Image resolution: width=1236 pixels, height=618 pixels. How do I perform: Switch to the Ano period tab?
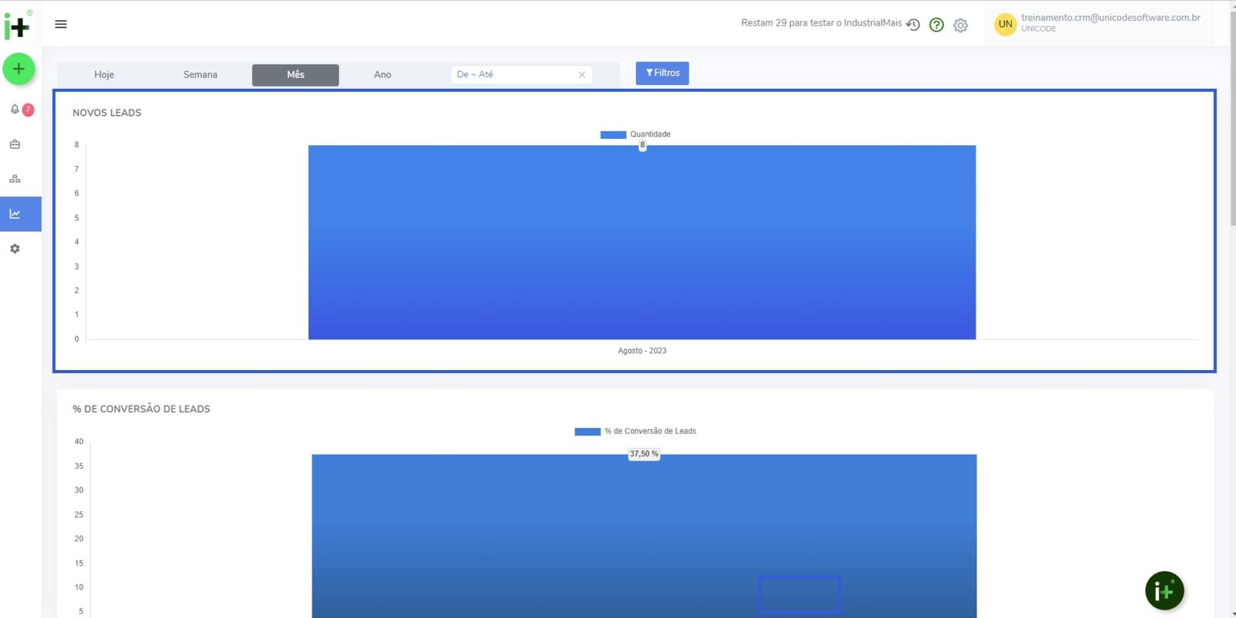(x=382, y=75)
